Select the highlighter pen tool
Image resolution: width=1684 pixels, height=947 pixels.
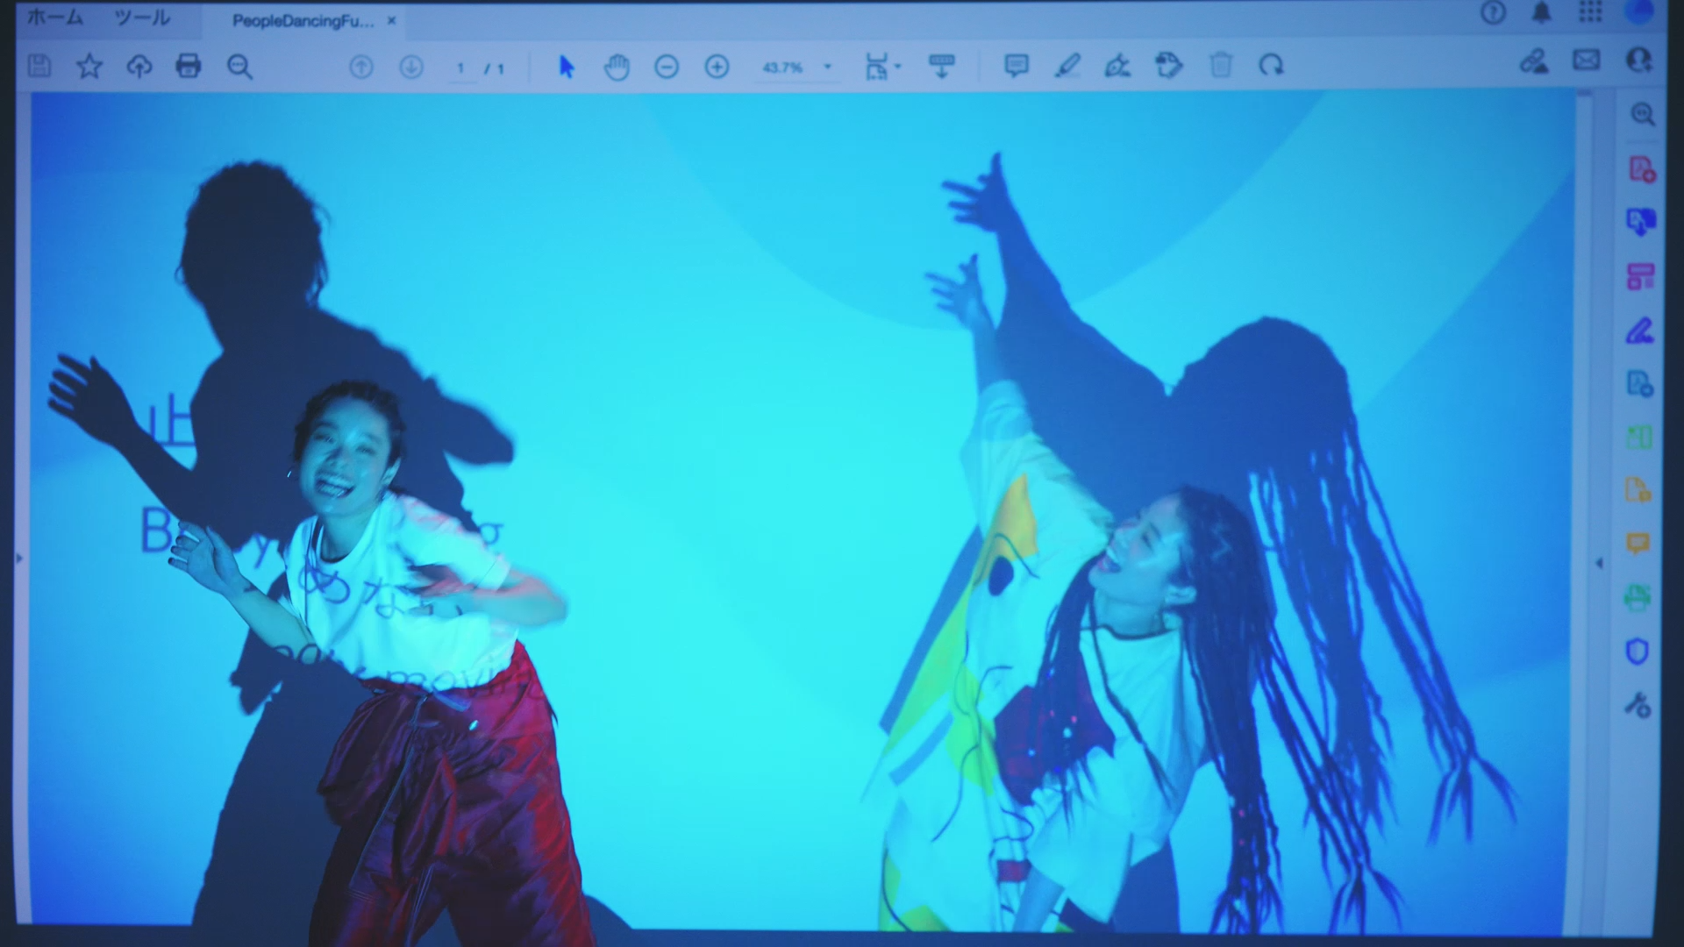[x=1067, y=66]
